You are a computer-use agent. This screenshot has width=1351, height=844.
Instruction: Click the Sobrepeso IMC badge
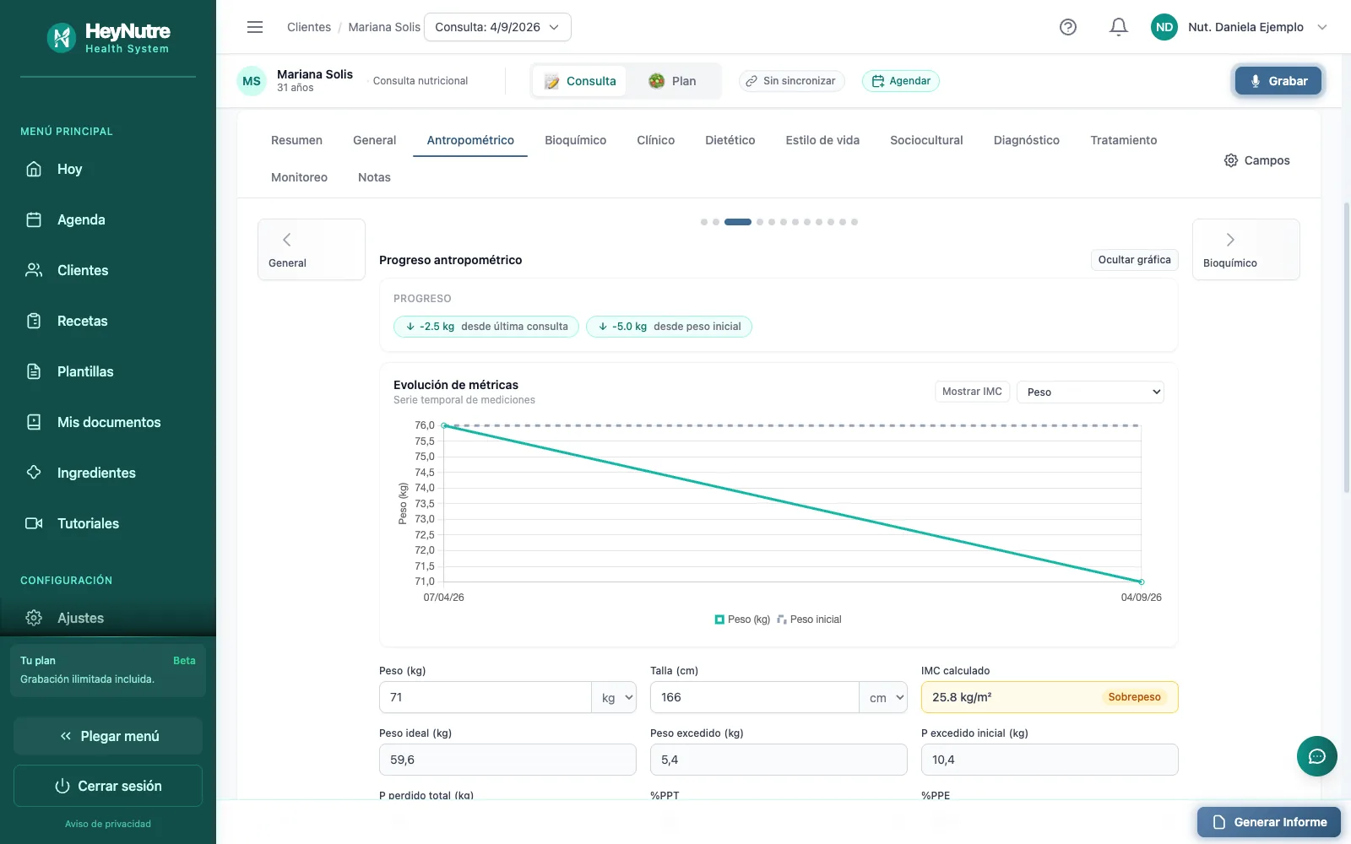tap(1134, 697)
